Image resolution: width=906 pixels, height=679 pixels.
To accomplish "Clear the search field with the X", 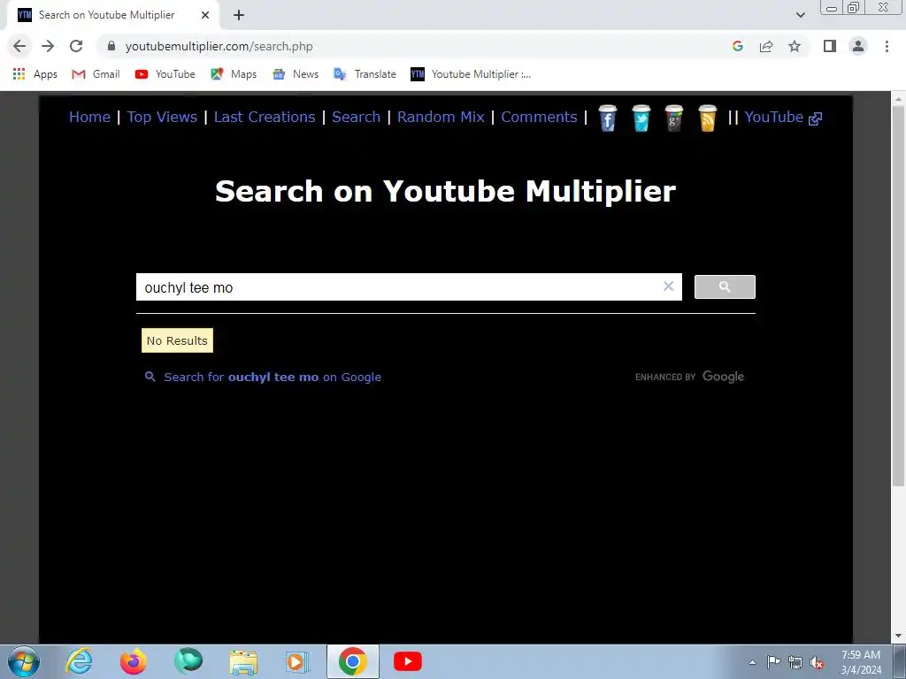I will (669, 286).
